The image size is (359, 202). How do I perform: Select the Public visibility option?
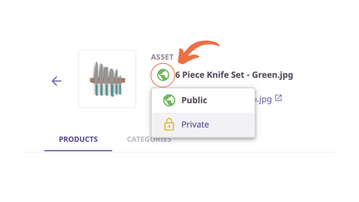point(204,100)
